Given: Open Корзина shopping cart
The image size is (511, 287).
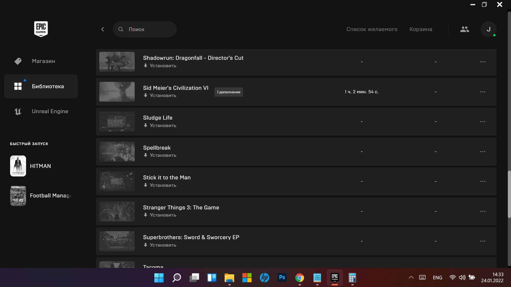Looking at the screenshot, I should click(x=421, y=29).
